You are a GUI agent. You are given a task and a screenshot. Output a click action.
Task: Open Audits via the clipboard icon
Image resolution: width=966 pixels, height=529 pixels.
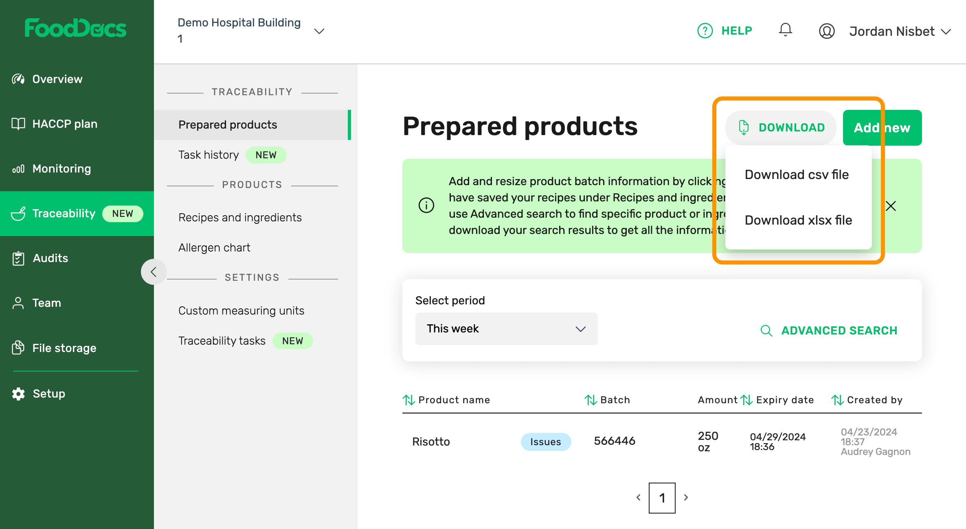click(x=18, y=258)
